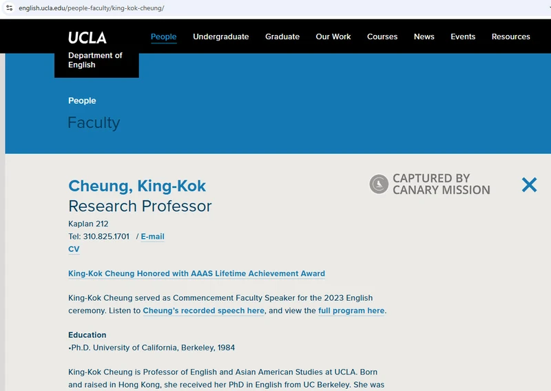Click the Education heading

tap(87, 335)
